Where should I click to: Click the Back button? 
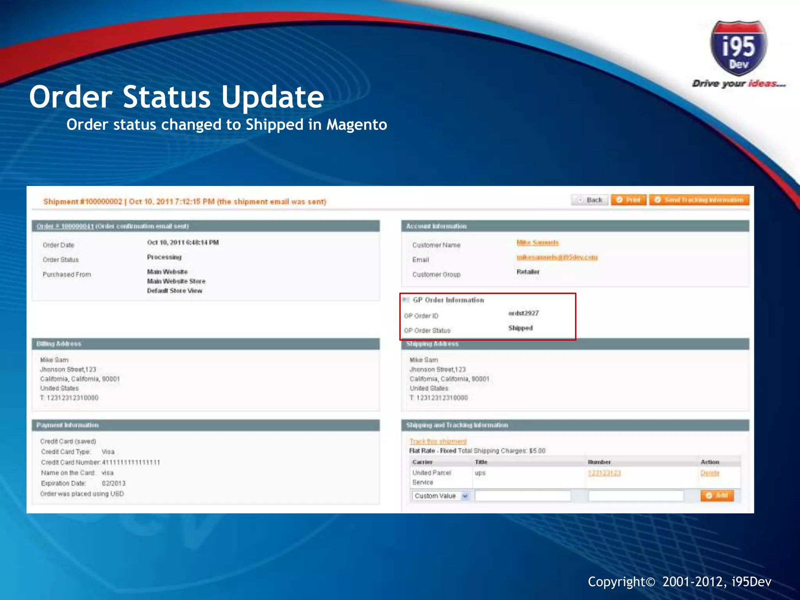tap(590, 200)
